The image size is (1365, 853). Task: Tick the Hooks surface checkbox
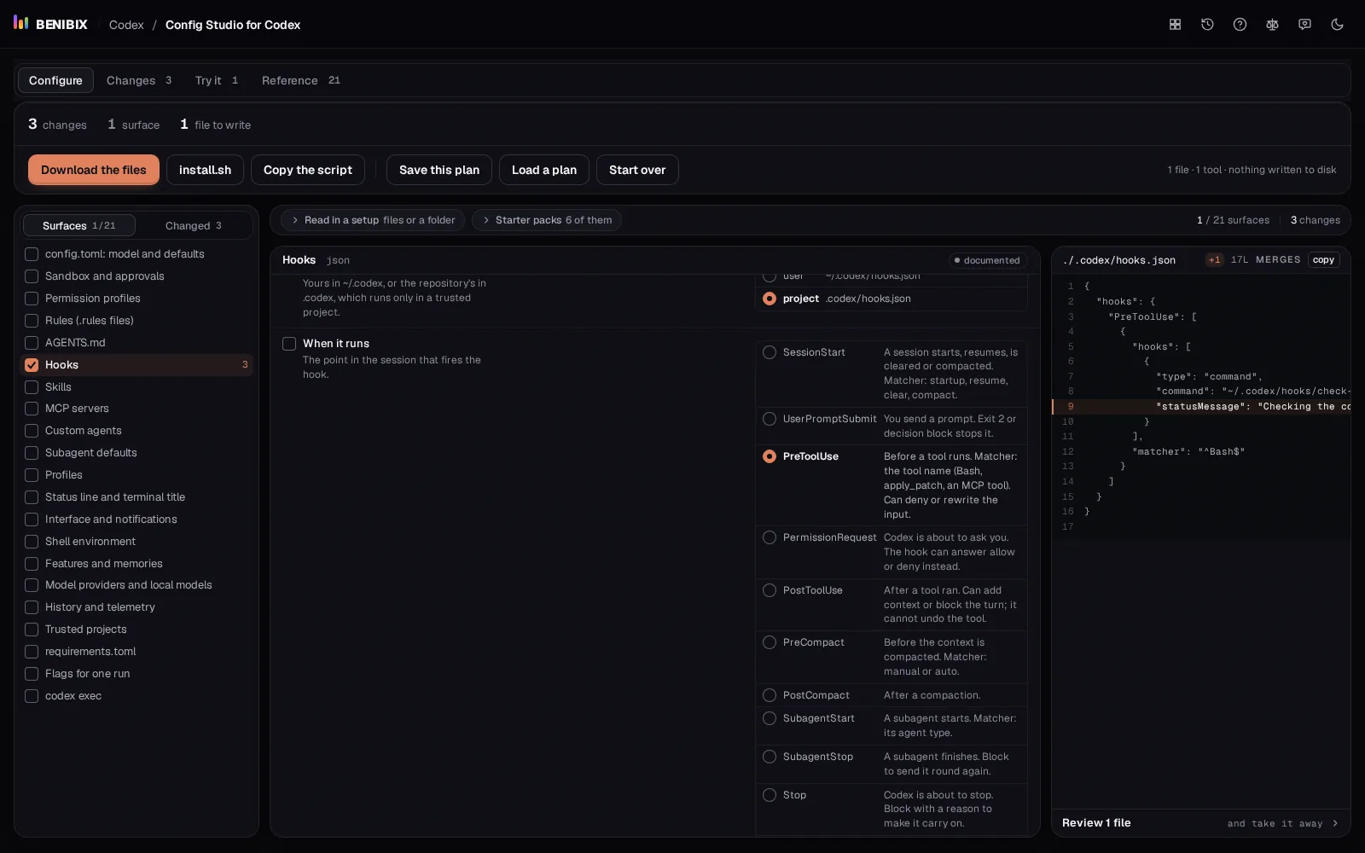(x=32, y=365)
